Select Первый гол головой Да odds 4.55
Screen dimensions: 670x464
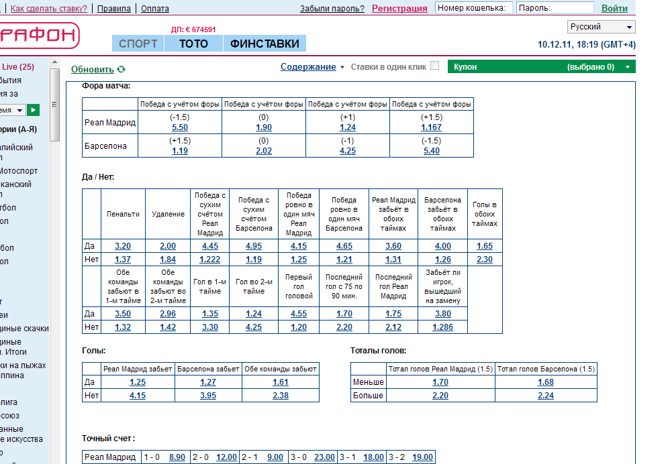coord(299,314)
